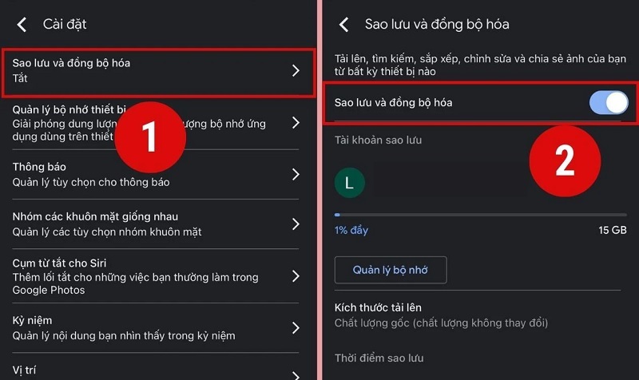Click the red number 1 step marker
The image size is (639, 380).
150,137
